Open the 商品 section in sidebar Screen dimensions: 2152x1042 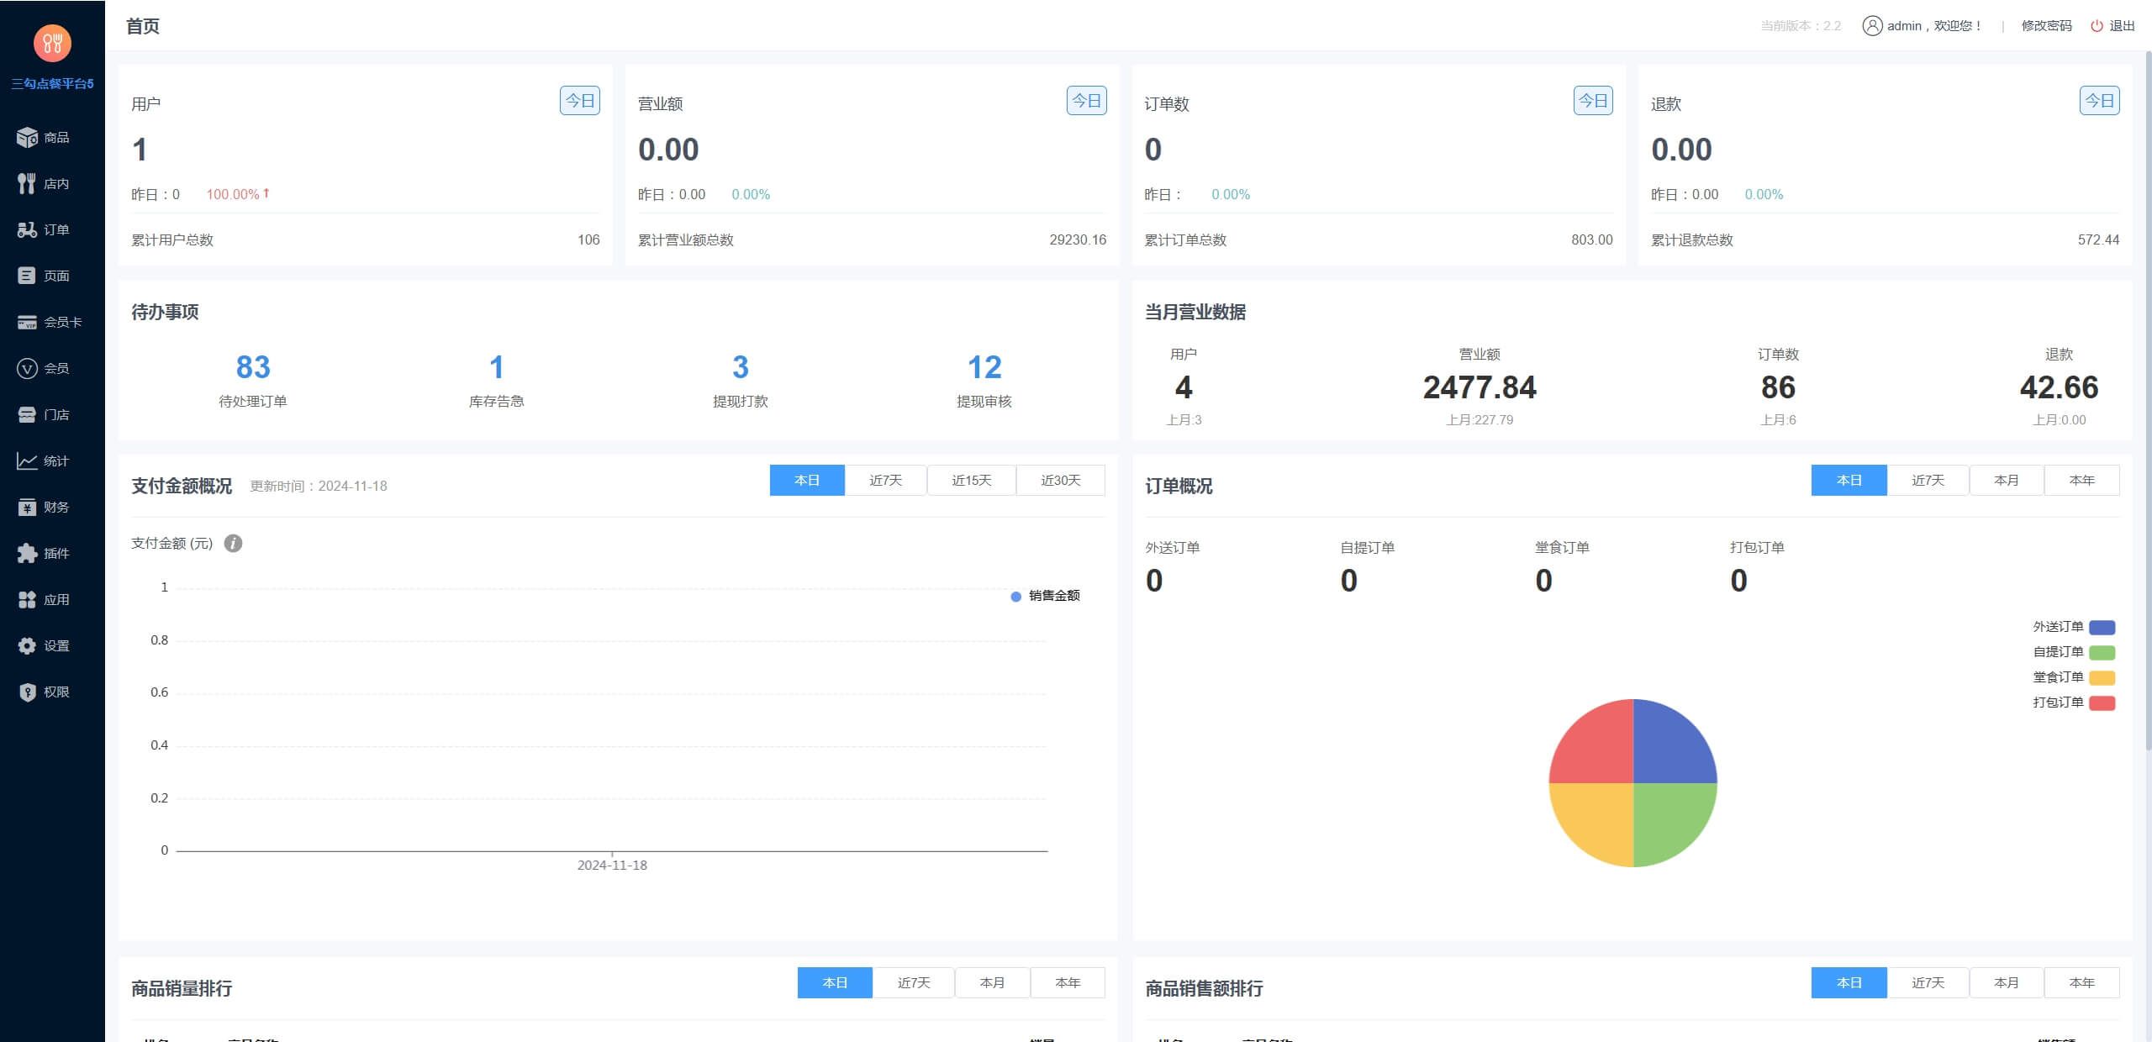tap(52, 136)
